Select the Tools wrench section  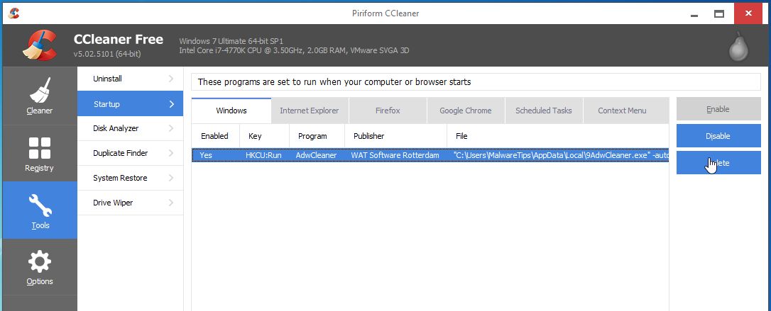tap(39, 210)
